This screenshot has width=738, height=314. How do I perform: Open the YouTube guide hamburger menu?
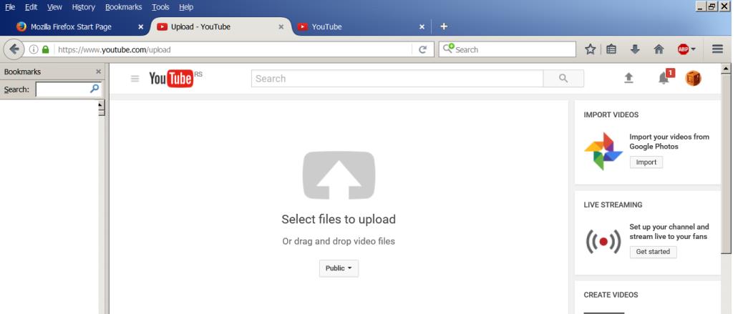click(x=135, y=79)
